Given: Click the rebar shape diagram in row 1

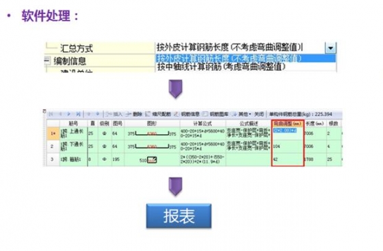Looking at the screenshot, I should click(152, 134).
